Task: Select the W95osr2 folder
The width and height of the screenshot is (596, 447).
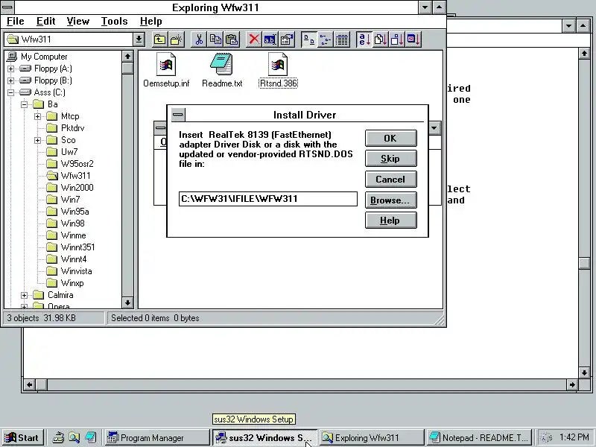Action: [x=70, y=164]
